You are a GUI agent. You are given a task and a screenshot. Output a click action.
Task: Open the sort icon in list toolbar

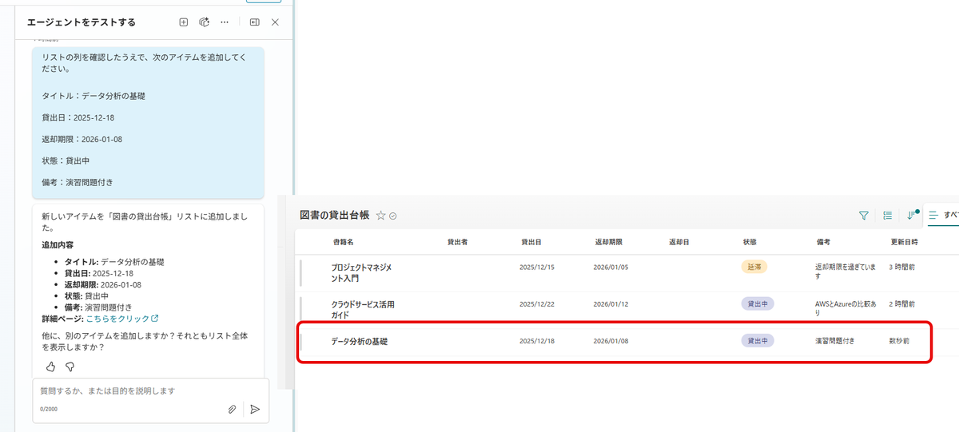(911, 216)
